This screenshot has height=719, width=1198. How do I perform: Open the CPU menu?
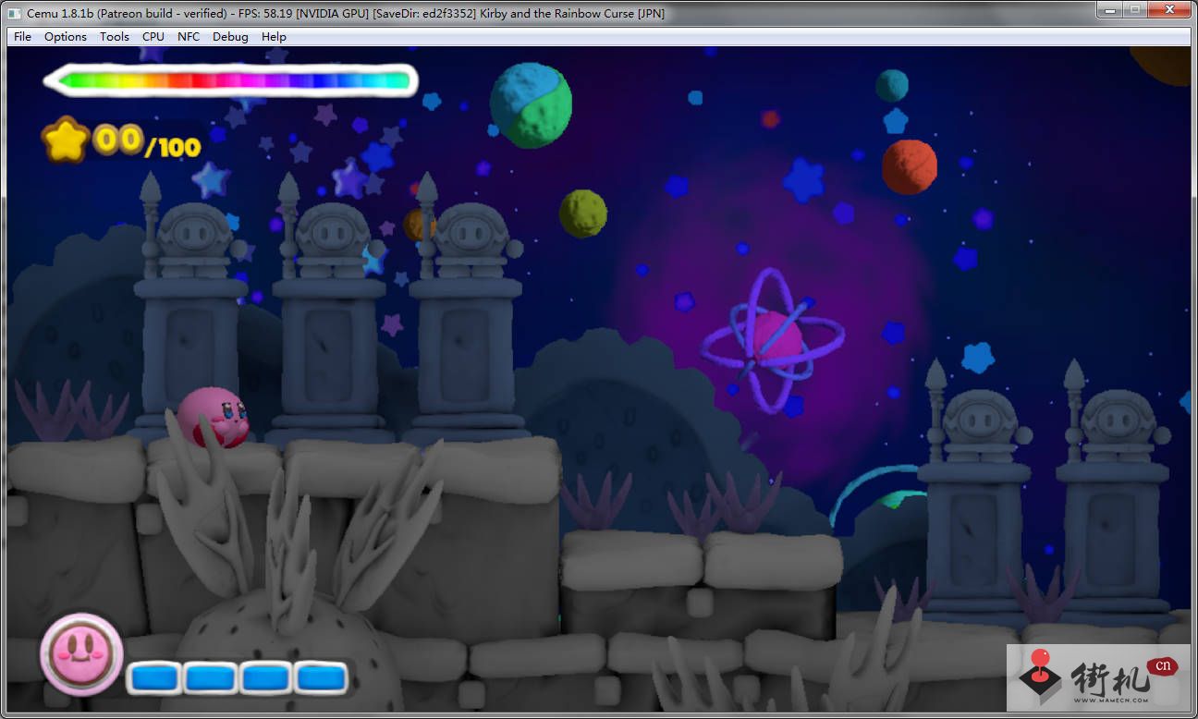(153, 37)
